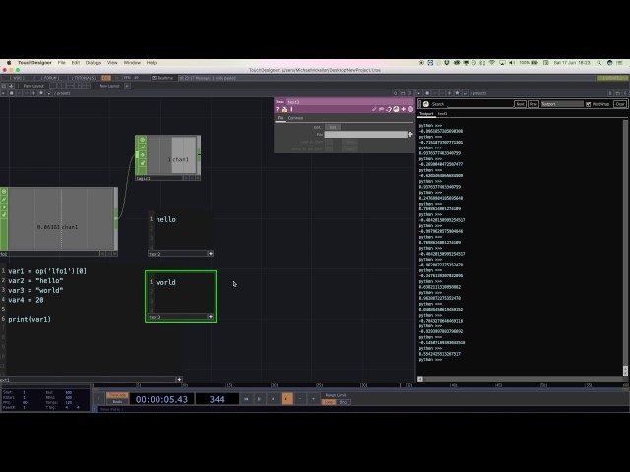
Task: Switch to the Common parameter page
Action: coord(295,118)
